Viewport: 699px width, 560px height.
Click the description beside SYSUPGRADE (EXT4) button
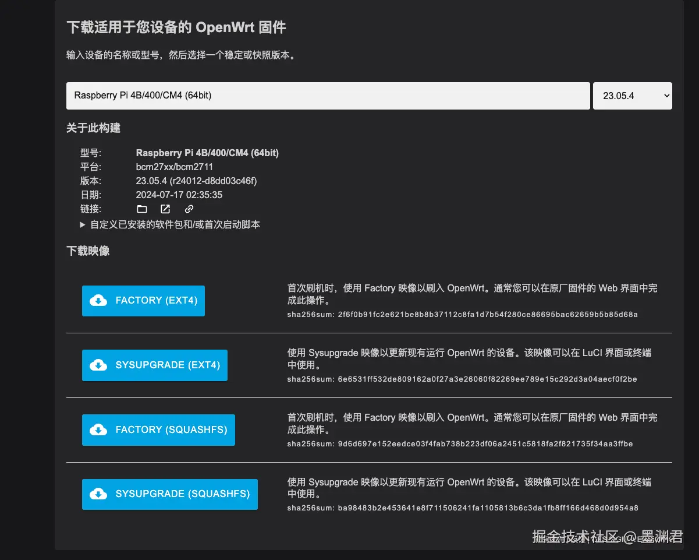point(470,359)
